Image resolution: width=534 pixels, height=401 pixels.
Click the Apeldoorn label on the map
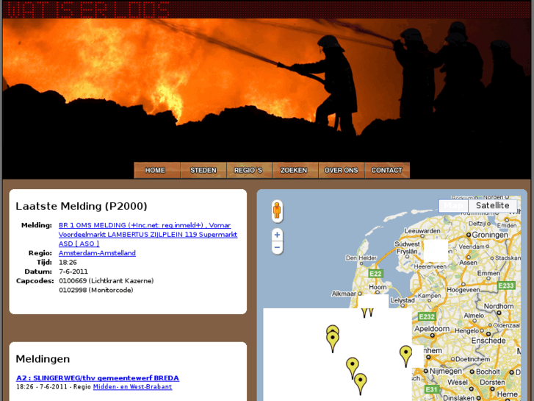(432, 329)
